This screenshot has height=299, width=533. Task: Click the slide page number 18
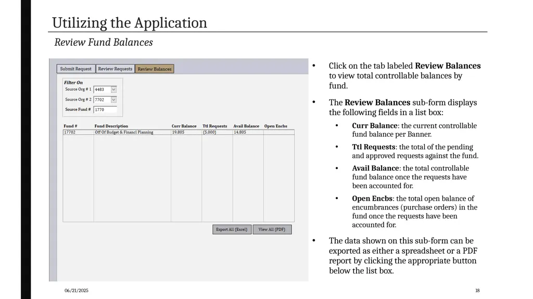click(x=477, y=291)
